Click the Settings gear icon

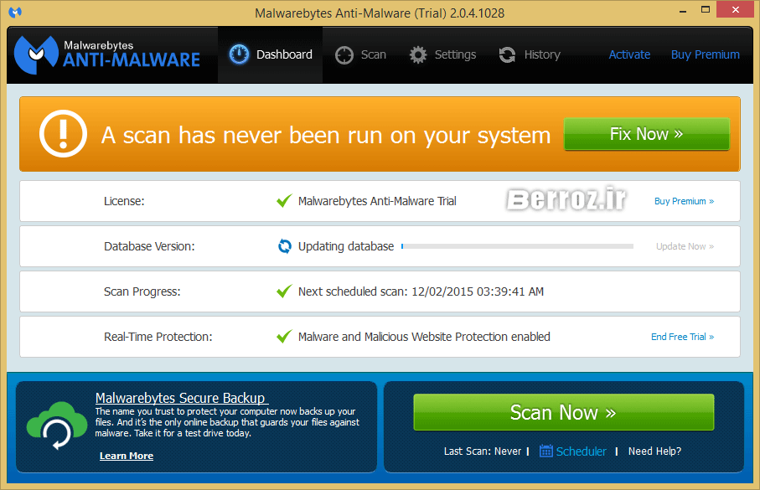coord(418,55)
